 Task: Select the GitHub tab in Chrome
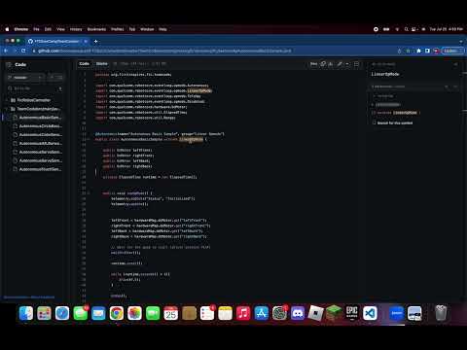(x=56, y=41)
